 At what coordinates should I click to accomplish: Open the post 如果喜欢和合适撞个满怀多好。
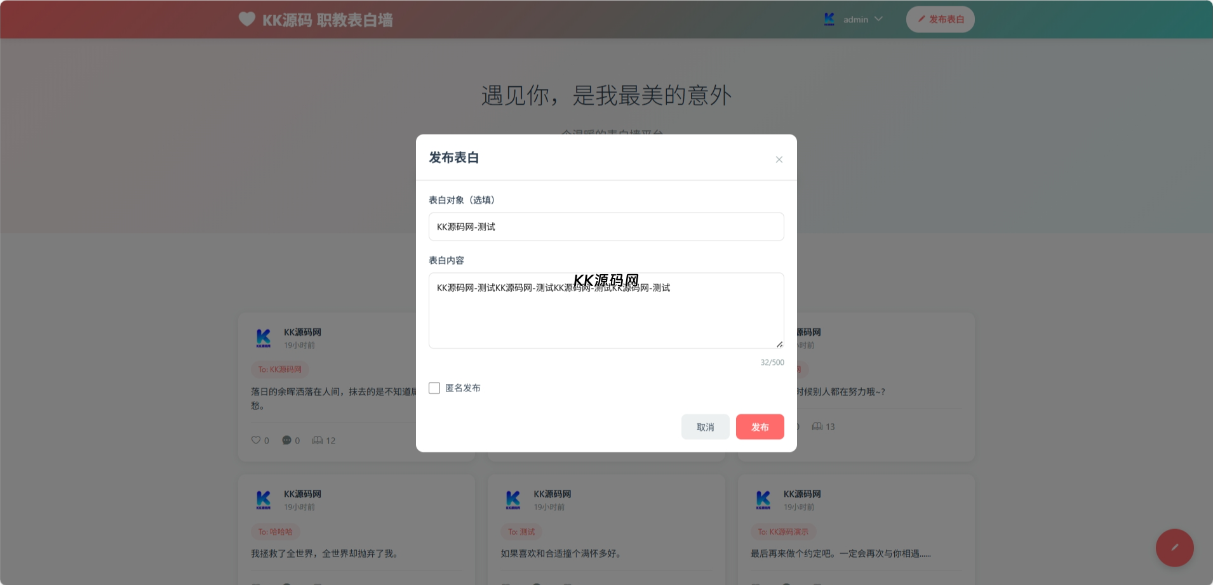click(x=562, y=553)
